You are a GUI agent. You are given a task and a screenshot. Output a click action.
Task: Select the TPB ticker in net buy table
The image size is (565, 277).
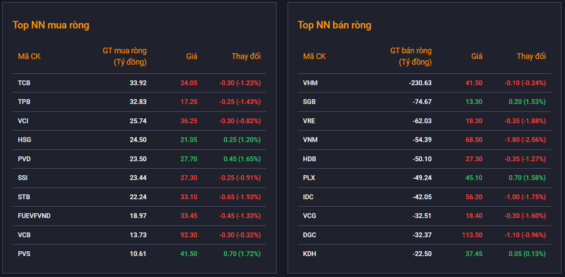coord(24,102)
